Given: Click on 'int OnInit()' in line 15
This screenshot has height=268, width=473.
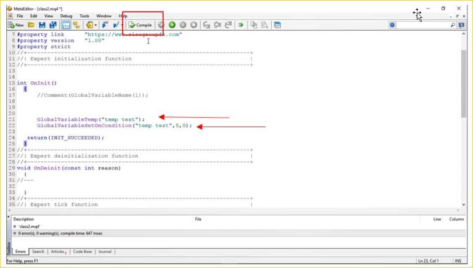Looking at the screenshot, I should click(x=37, y=83).
